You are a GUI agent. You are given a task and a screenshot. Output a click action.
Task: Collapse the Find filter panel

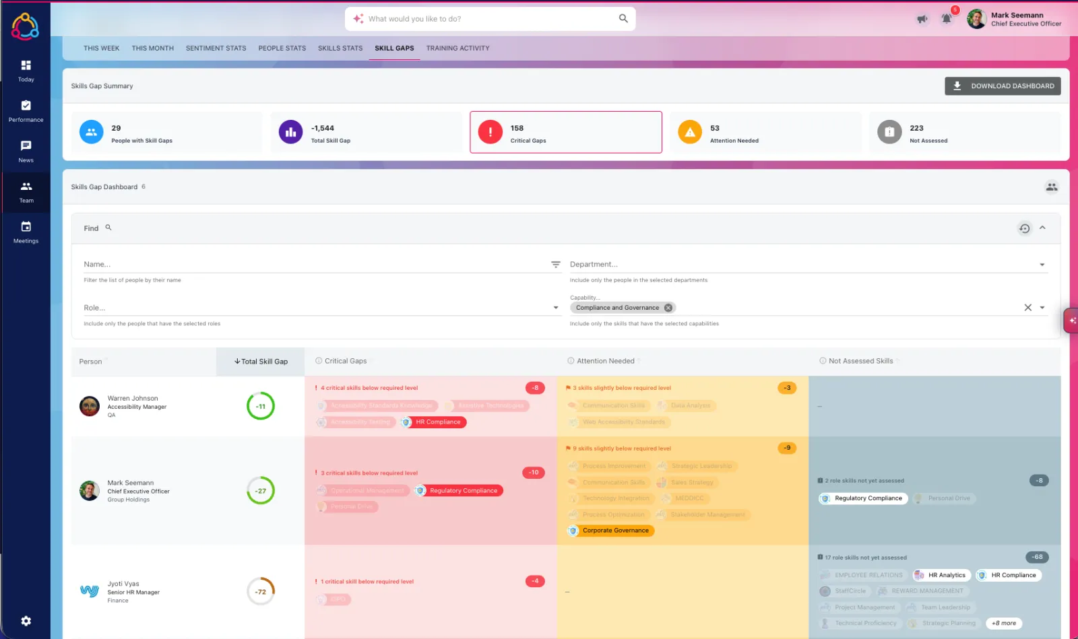(x=1042, y=228)
